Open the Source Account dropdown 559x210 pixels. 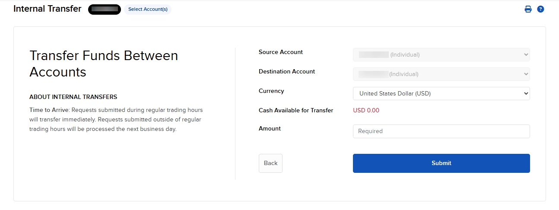[x=441, y=55]
